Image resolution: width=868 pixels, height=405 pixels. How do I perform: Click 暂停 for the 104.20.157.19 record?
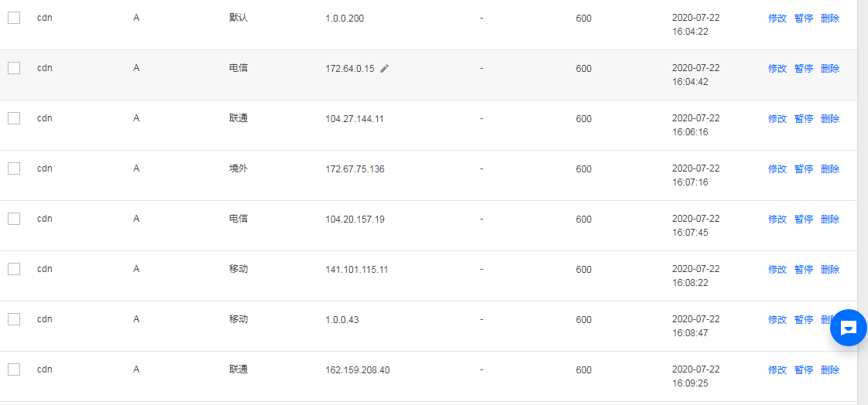803,220
